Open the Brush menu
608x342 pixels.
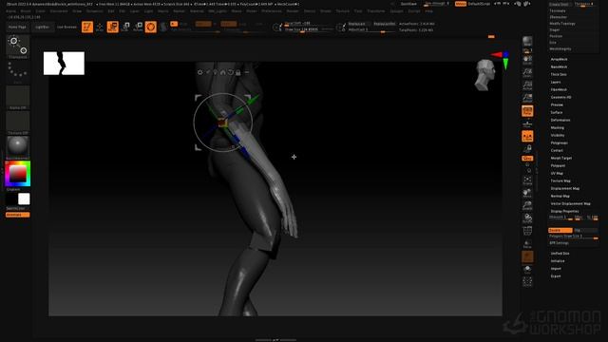point(26,11)
